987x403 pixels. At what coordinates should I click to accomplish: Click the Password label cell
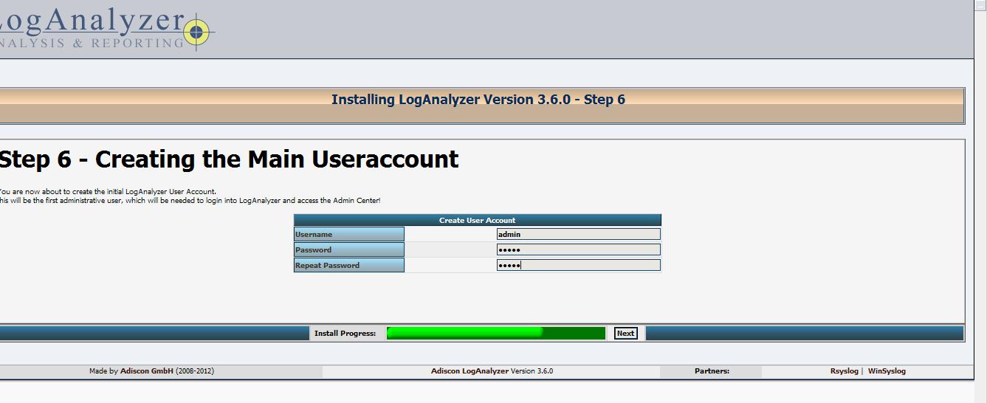tap(349, 249)
